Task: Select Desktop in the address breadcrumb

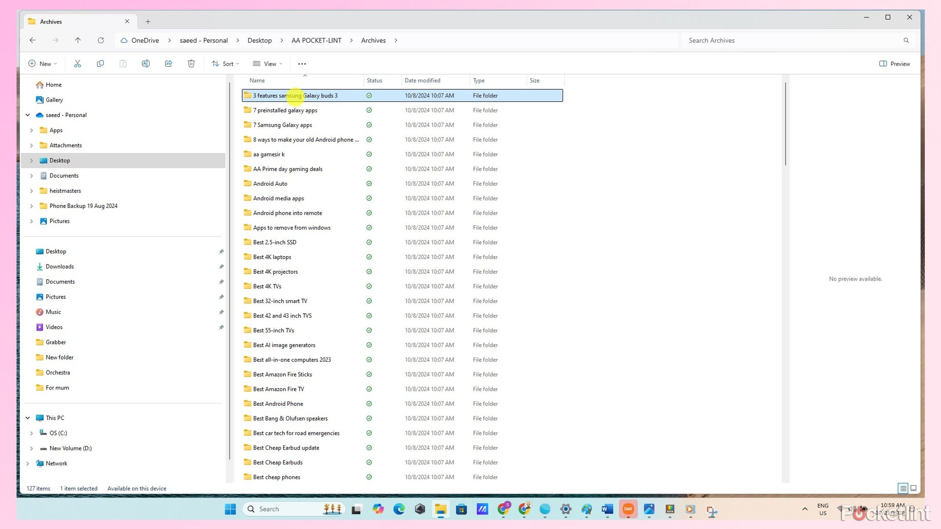Action: (260, 40)
